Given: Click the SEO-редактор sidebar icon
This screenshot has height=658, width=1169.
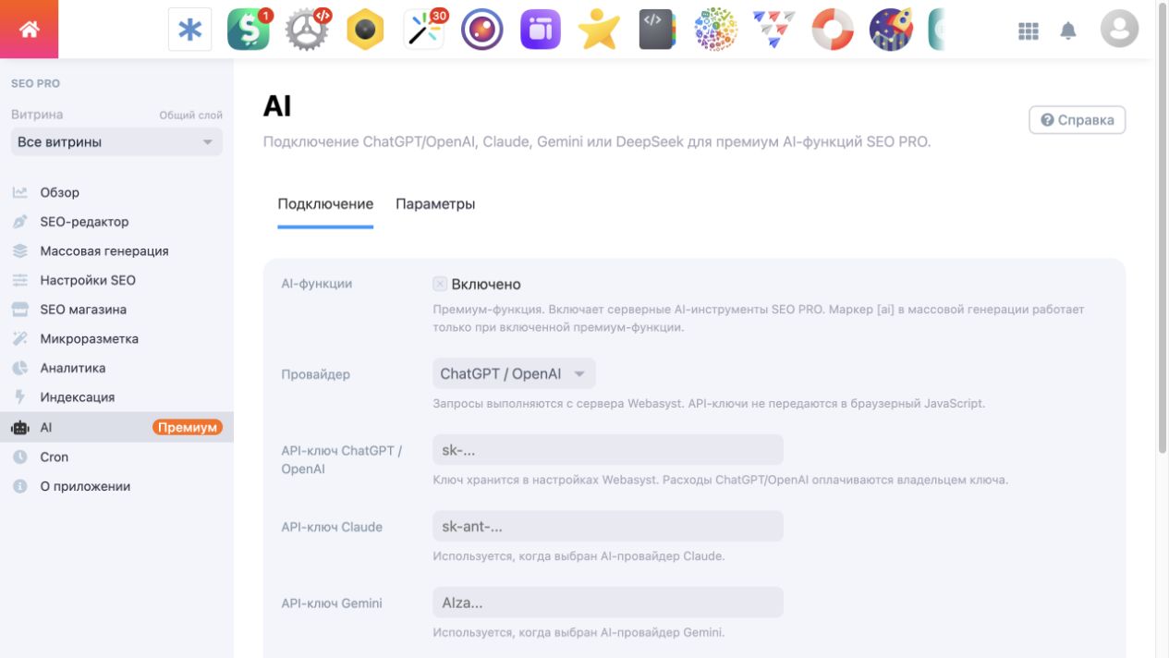Looking at the screenshot, I should pos(19,222).
